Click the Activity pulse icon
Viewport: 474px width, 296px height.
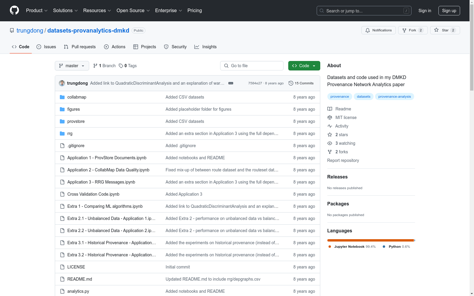click(330, 126)
